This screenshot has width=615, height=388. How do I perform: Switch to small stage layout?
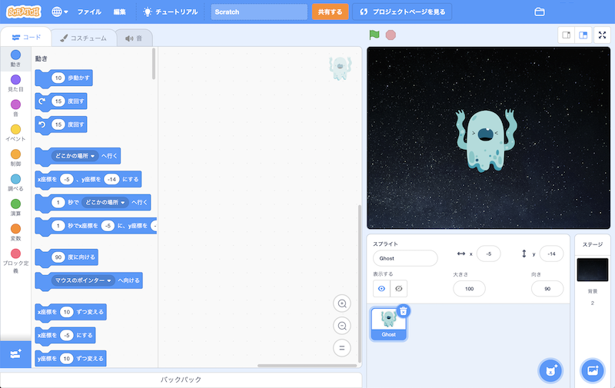coord(567,35)
